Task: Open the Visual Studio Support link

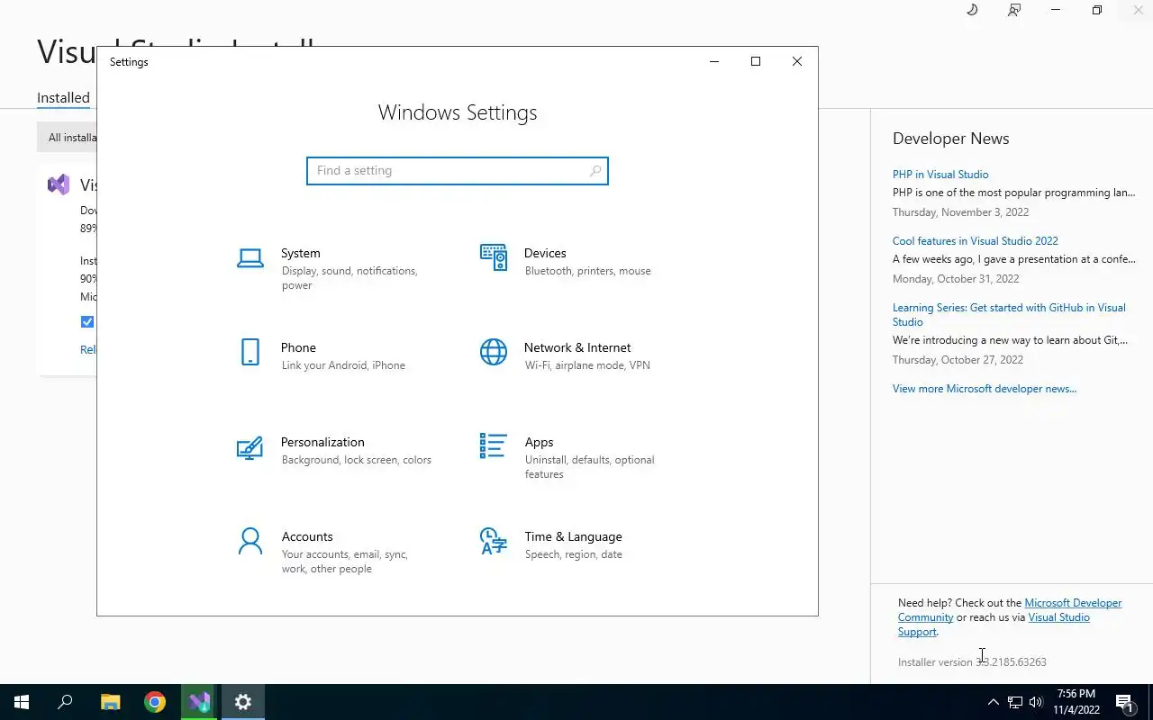Action: [x=1058, y=617]
